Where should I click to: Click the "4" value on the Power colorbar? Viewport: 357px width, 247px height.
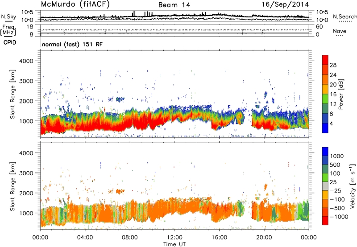pos(332,123)
